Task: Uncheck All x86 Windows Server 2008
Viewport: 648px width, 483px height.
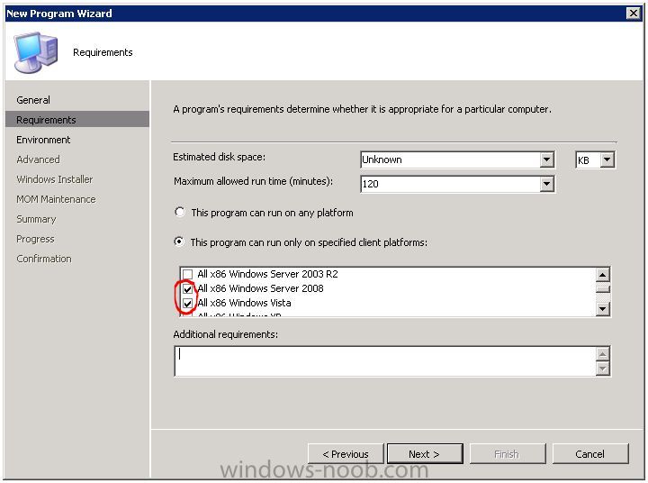Action: click(187, 288)
